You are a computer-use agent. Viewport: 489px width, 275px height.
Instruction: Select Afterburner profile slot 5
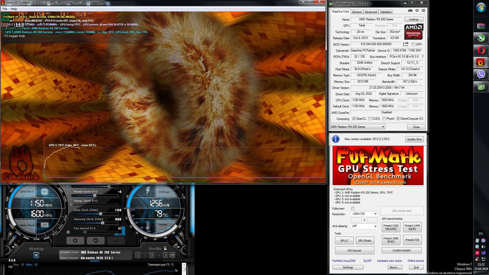point(165,255)
